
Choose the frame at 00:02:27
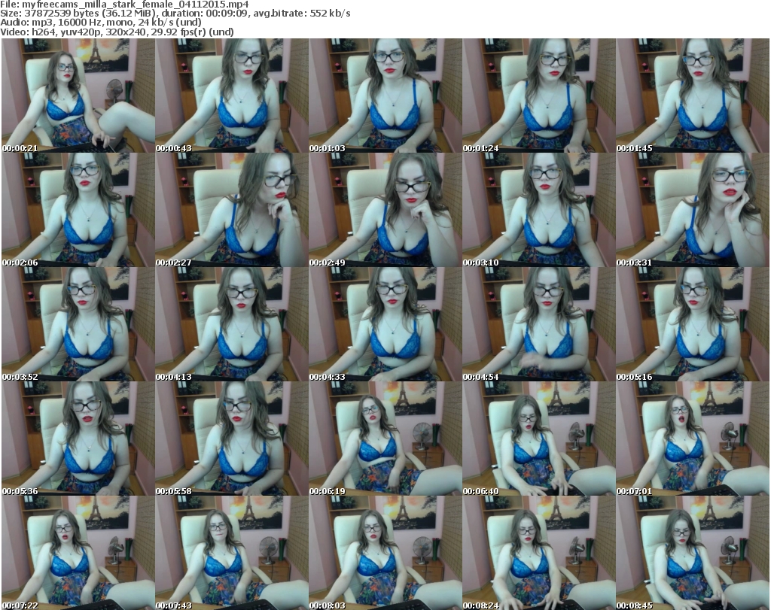click(232, 210)
